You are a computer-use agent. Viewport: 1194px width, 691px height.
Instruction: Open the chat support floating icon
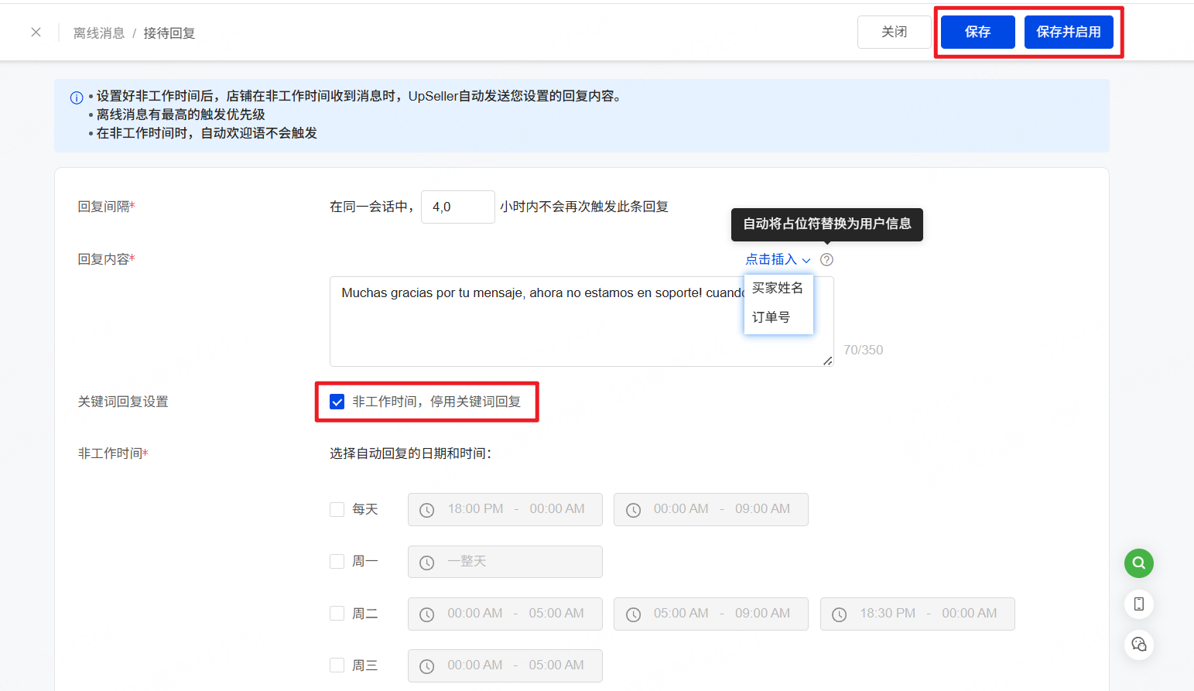(1138, 645)
